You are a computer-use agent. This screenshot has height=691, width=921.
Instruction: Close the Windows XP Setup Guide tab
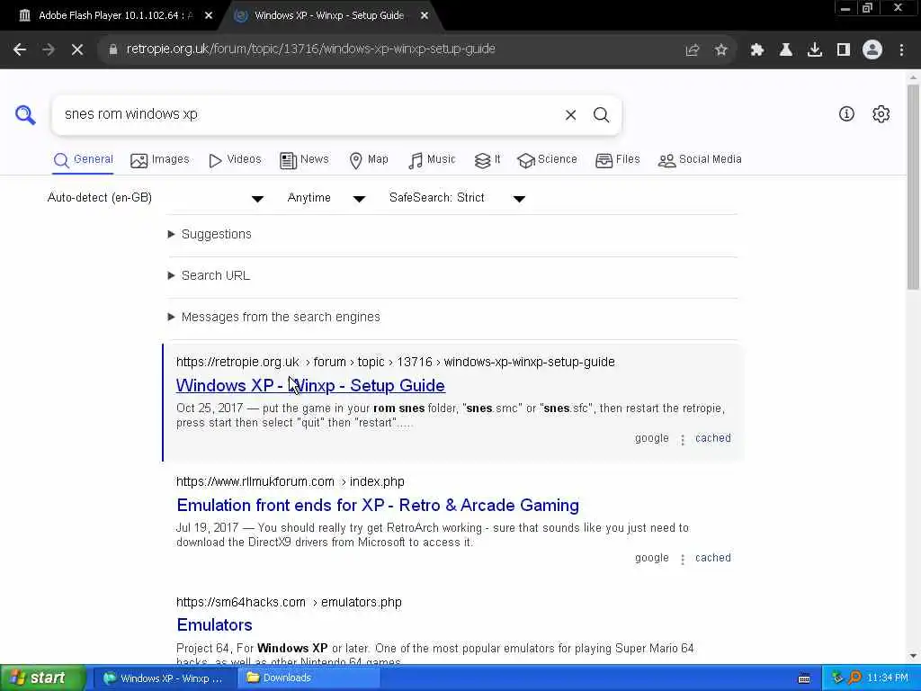[x=425, y=16]
